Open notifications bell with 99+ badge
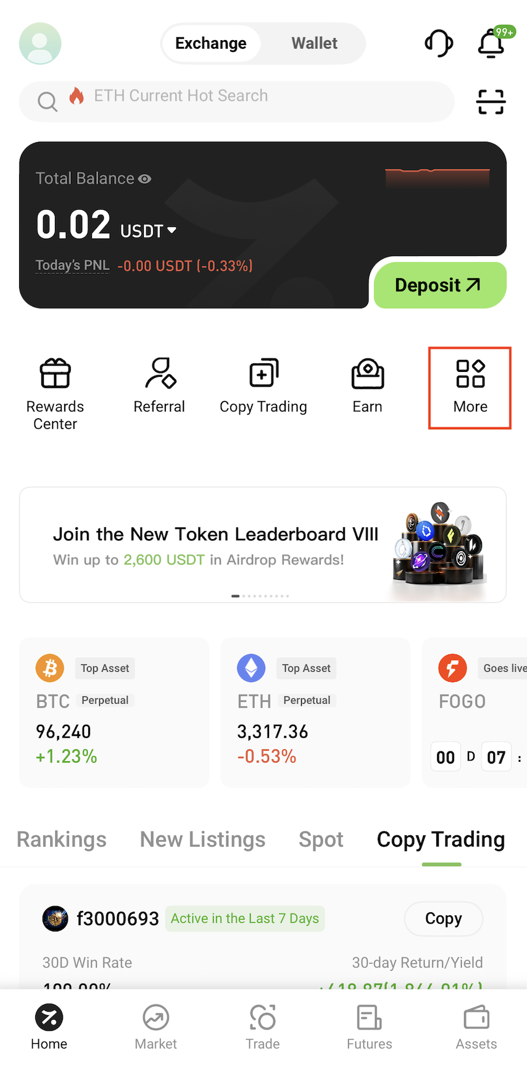The image size is (527, 1077). click(x=492, y=43)
